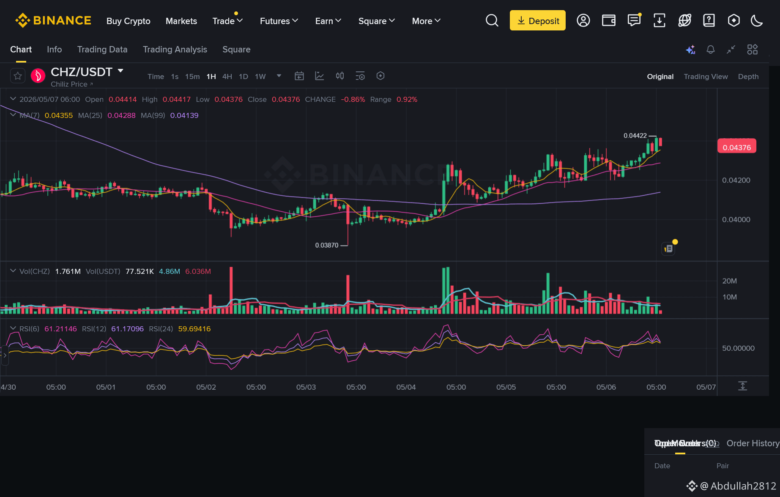This screenshot has width=780, height=497.
Task: Open the help question mark icon
Action: [x=709, y=20]
